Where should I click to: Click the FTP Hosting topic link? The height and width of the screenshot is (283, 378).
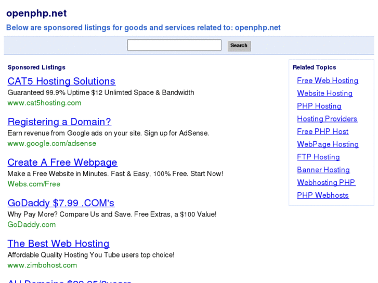click(318, 157)
